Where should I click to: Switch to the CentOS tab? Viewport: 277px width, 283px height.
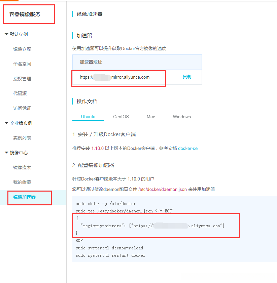tap(120, 117)
